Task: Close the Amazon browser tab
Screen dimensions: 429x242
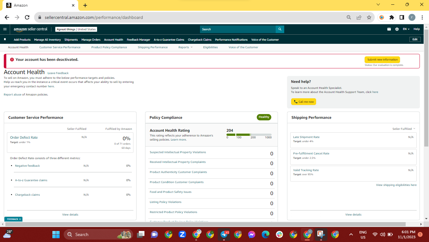Action: [x=73, y=5]
